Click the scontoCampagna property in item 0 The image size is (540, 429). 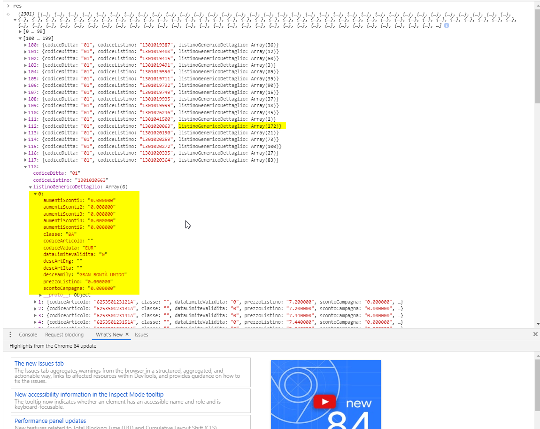click(79, 288)
